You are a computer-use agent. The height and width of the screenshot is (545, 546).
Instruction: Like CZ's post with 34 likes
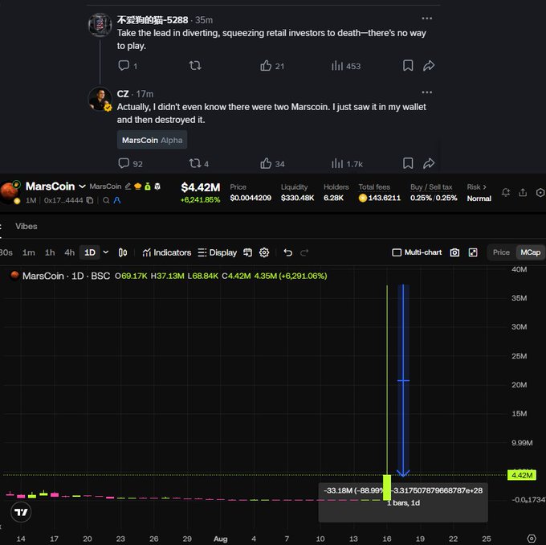266,163
